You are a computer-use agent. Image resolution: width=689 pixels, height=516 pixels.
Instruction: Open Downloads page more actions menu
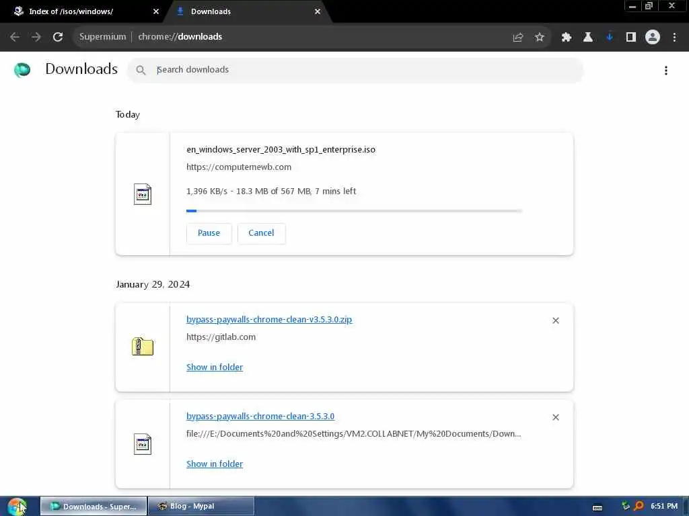(x=666, y=71)
